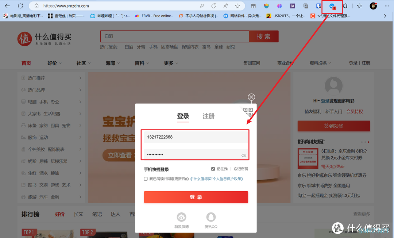Open the password key icon in address bar

point(202,6)
